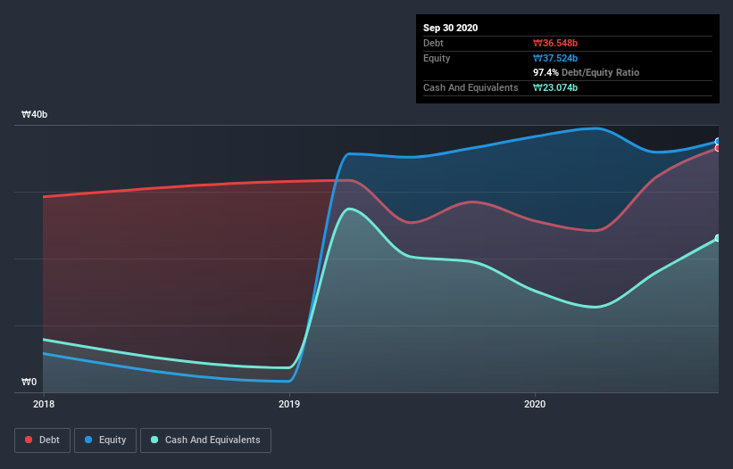Click the Equity value ₩37.524b
The image size is (733, 469).
pyautogui.click(x=555, y=58)
